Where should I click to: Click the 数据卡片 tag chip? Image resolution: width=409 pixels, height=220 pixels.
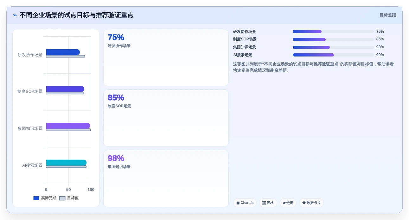coord(311,203)
